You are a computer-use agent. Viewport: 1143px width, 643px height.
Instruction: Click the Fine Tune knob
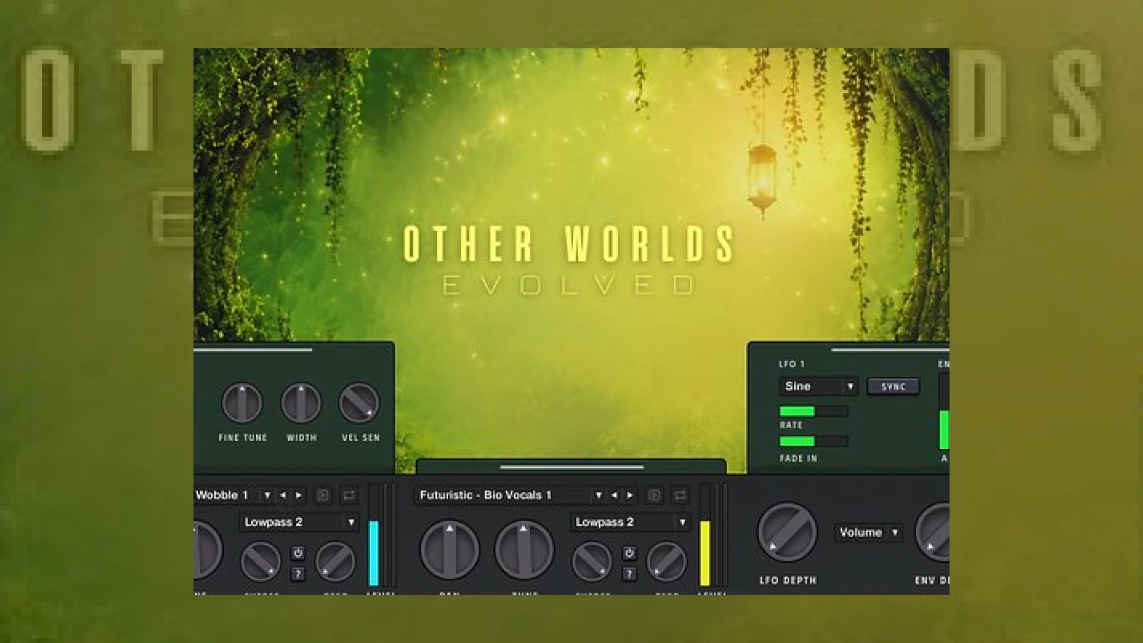tap(242, 403)
